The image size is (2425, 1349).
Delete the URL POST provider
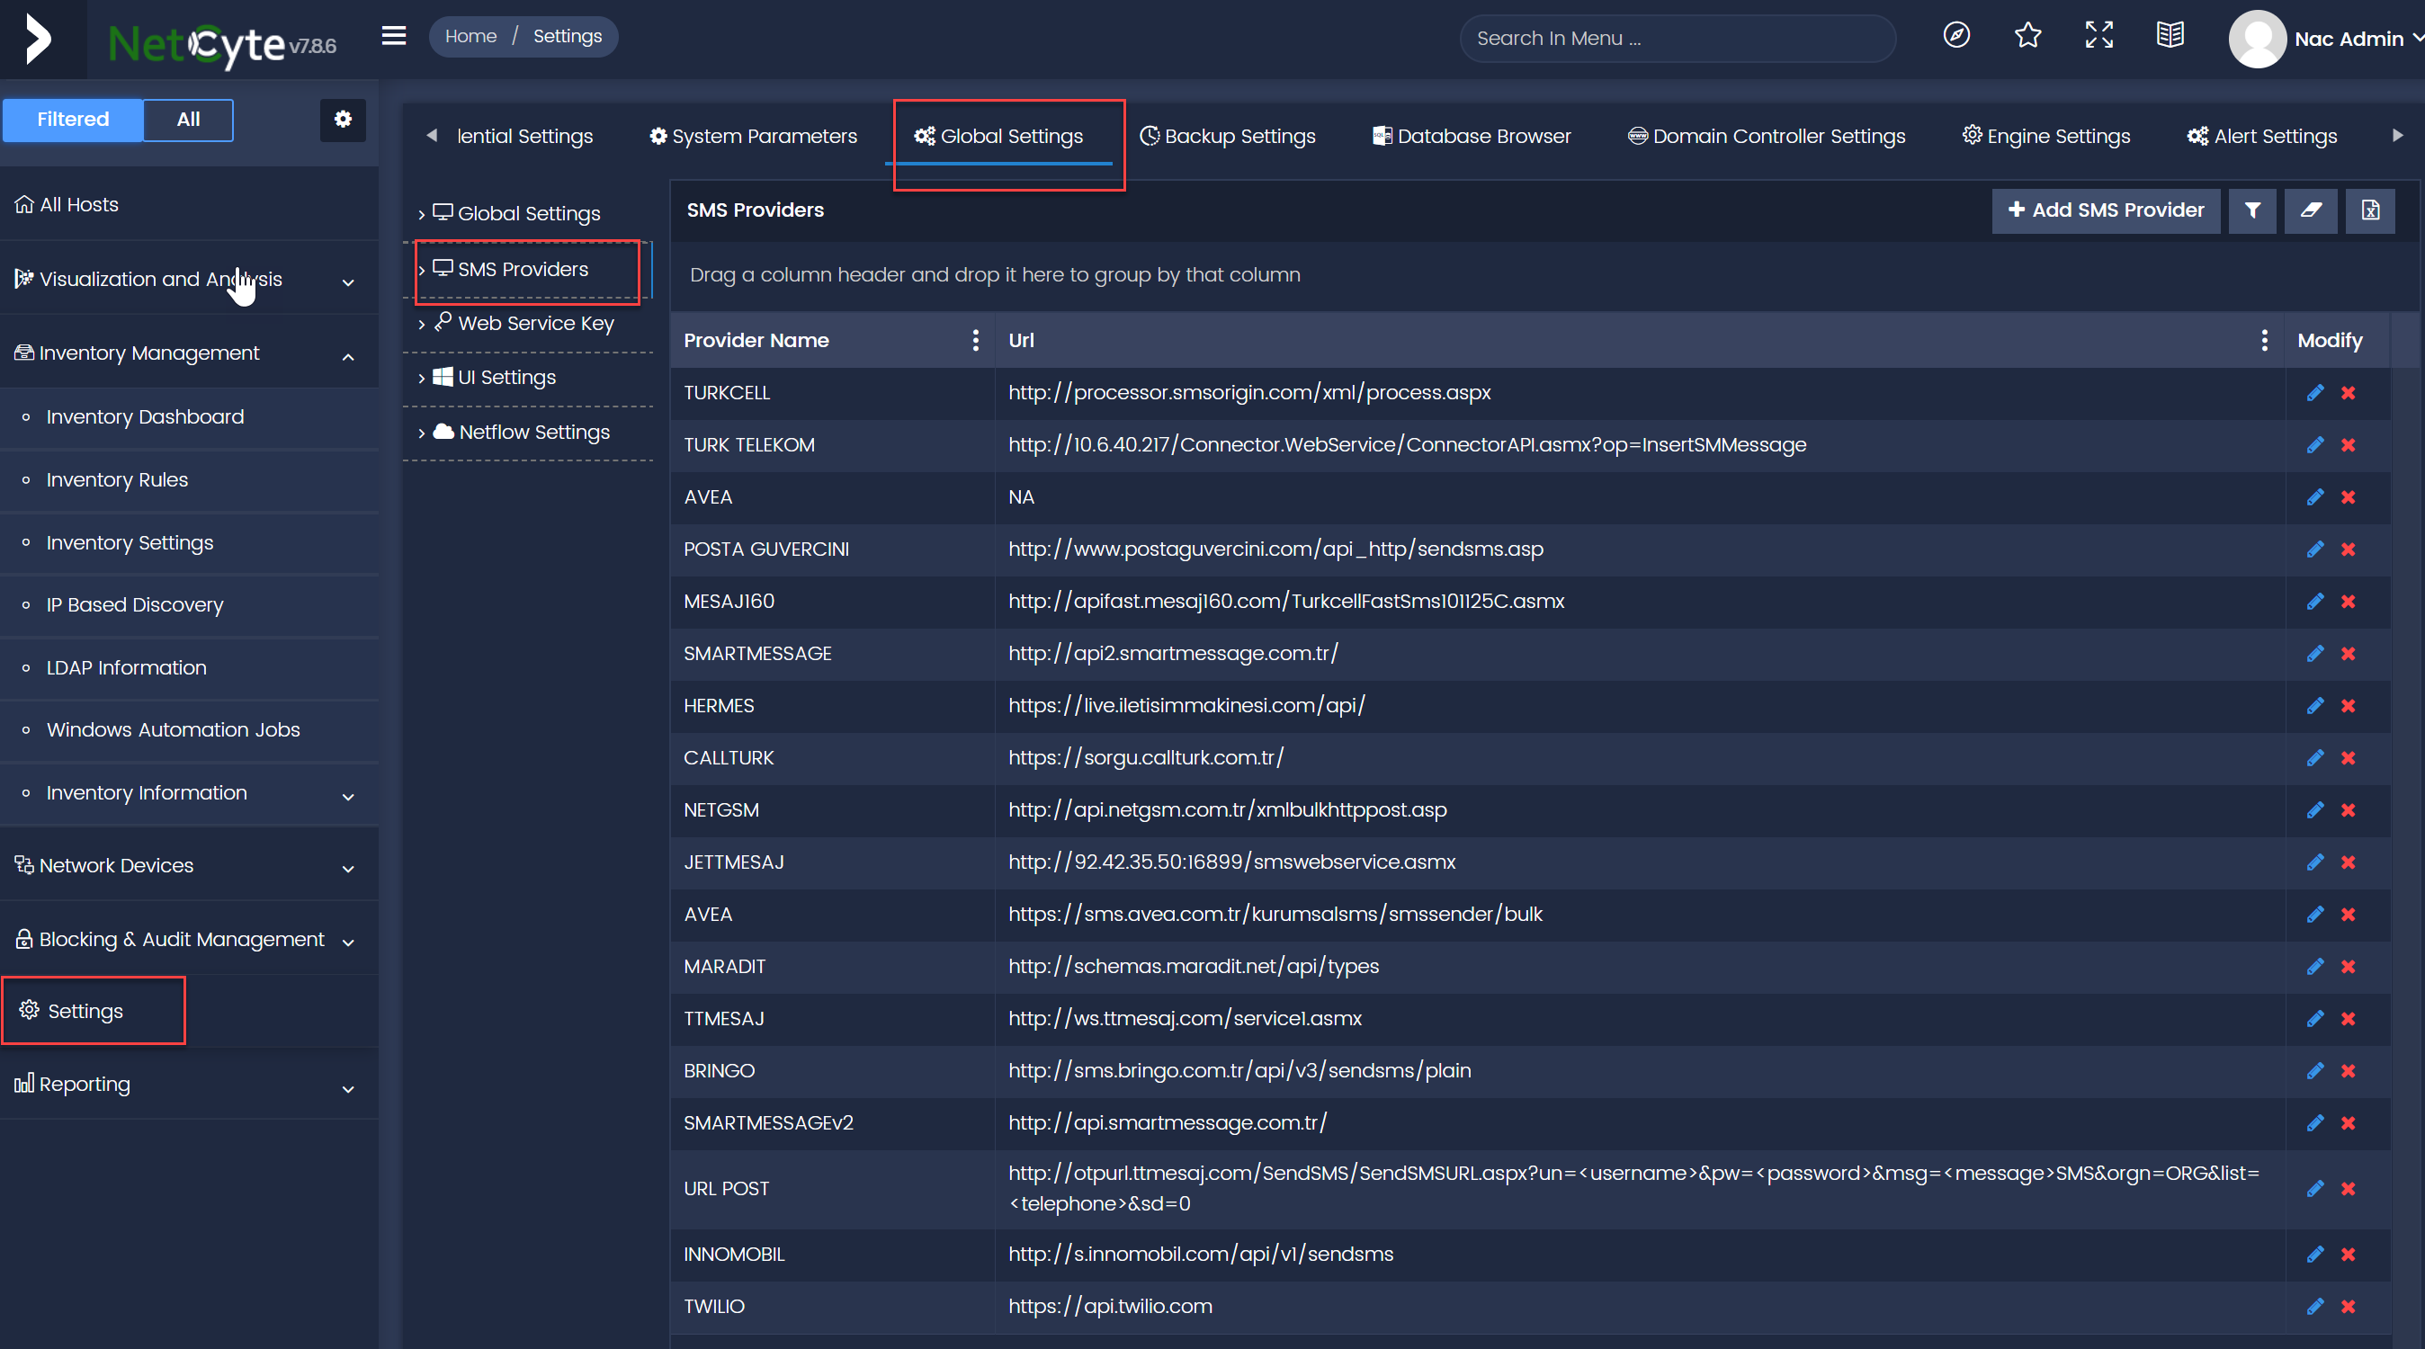pos(2348,1189)
